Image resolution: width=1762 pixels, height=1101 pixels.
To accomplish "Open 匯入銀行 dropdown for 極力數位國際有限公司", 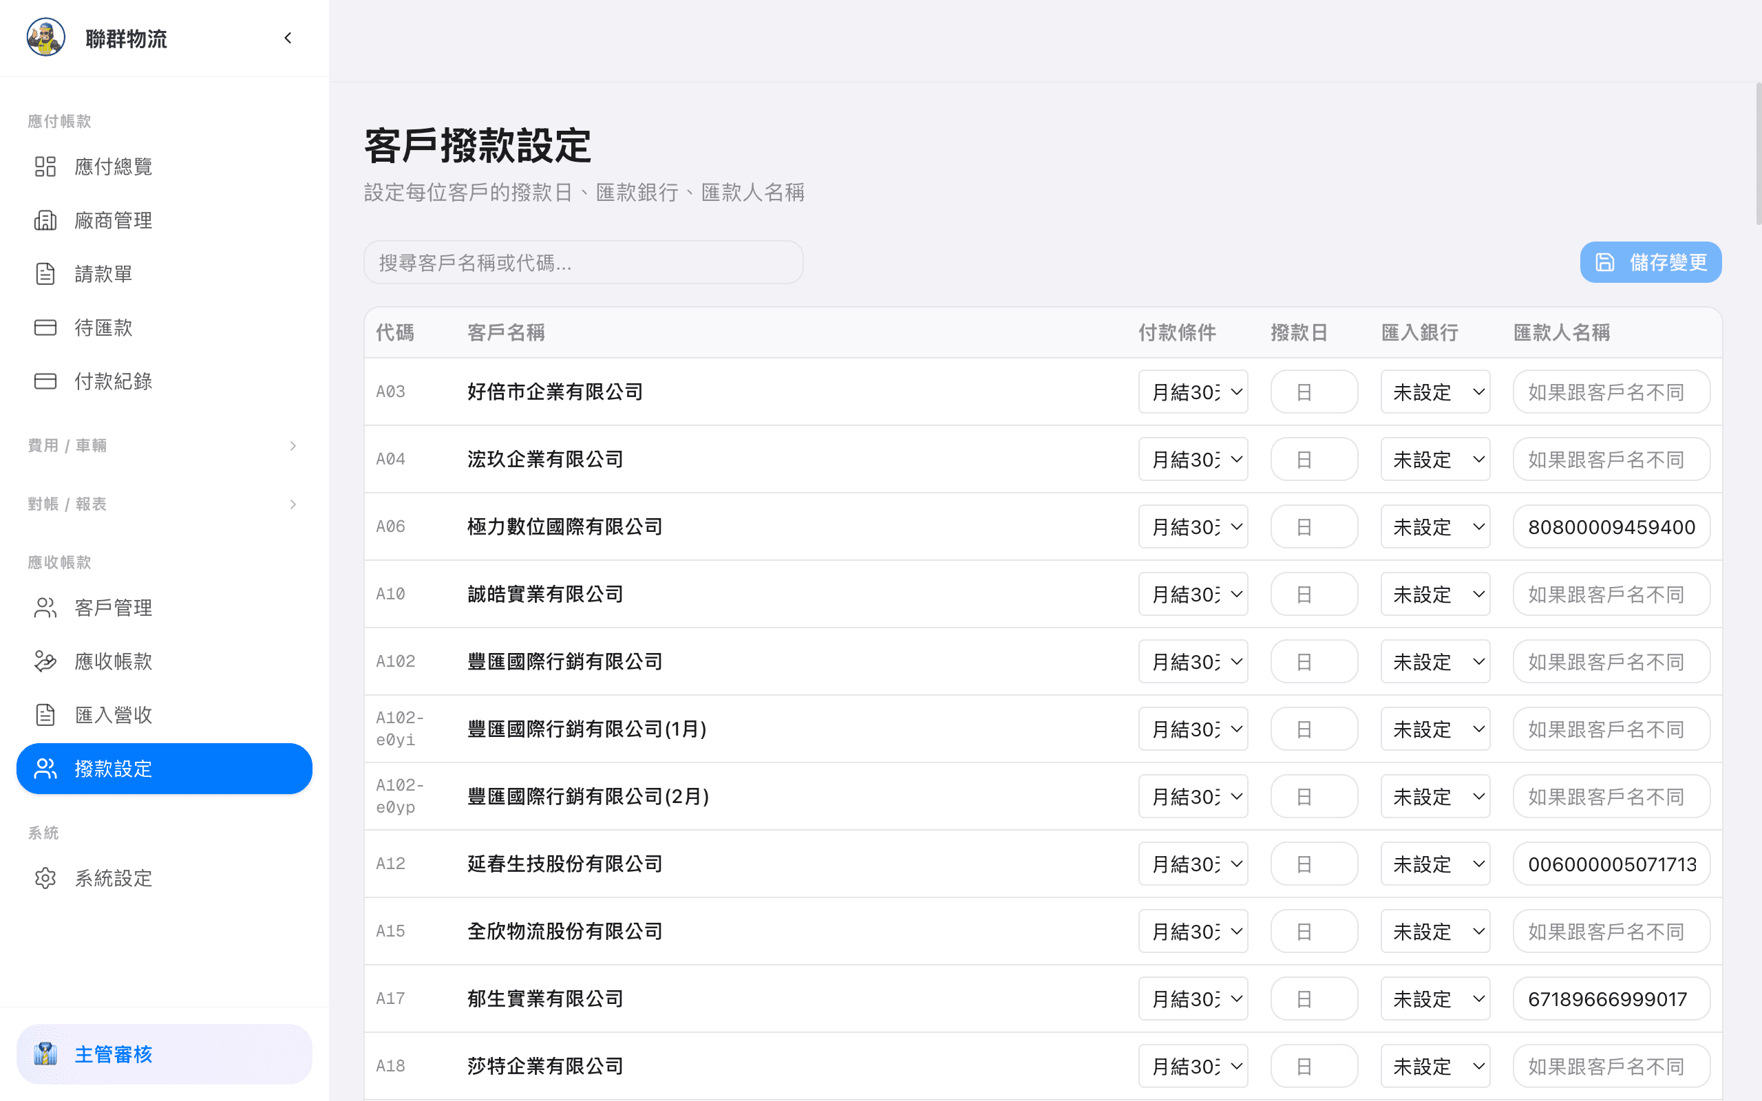I will pyautogui.click(x=1434, y=526).
